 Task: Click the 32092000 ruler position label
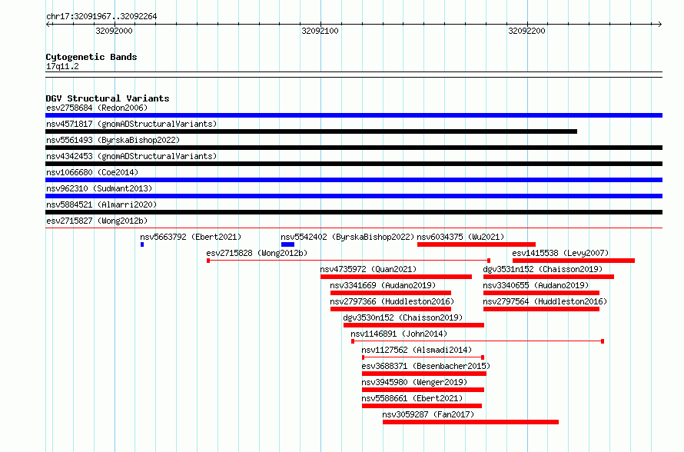[x=114, y=31]
